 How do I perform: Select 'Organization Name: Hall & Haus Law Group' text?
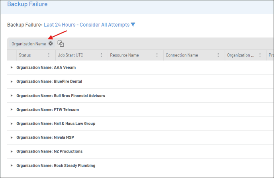tap(56, 123)
